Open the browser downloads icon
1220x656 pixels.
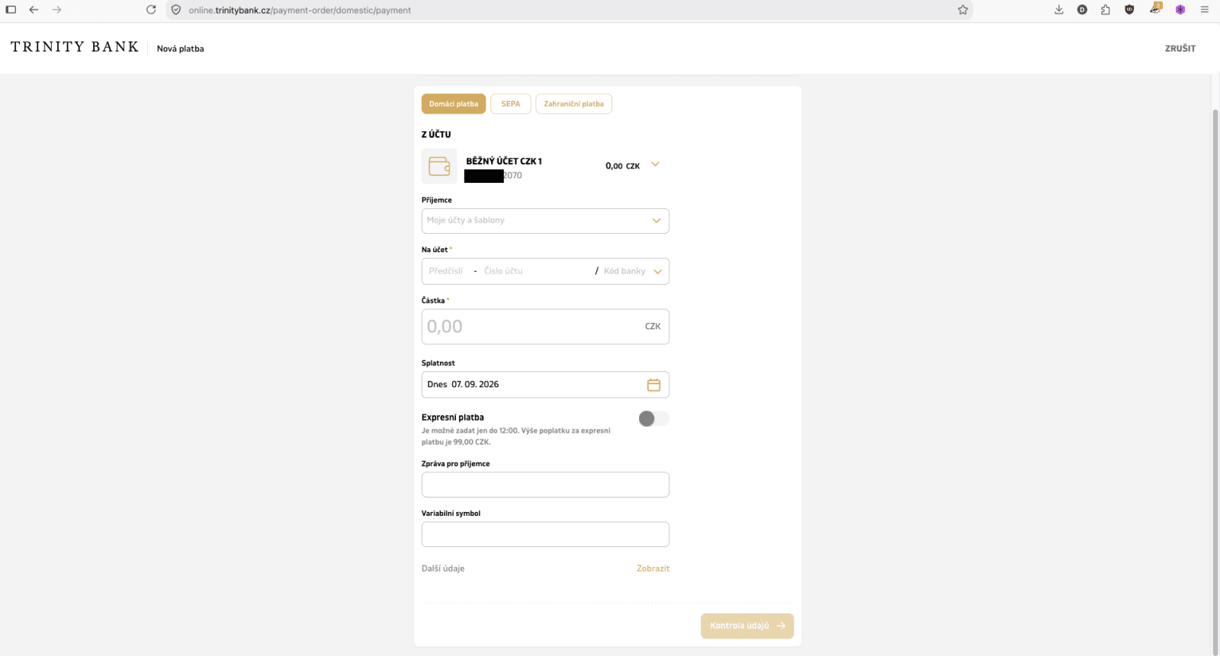(1059, 10)
